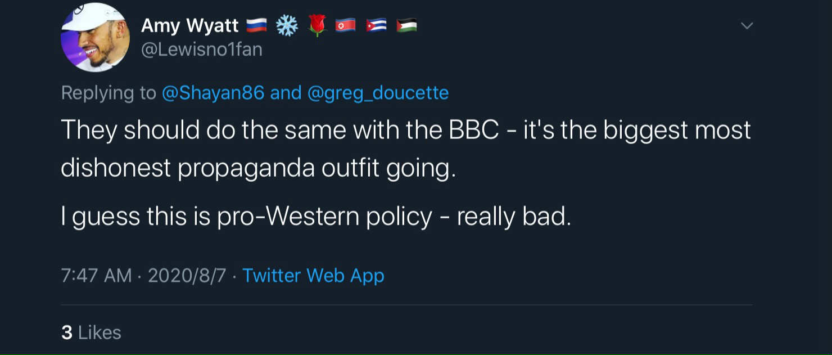The width and height of the screenshot is (832, 355).
Task: Click the 'dishonest propaganda outfit going' line
Action: click(258, 168)
